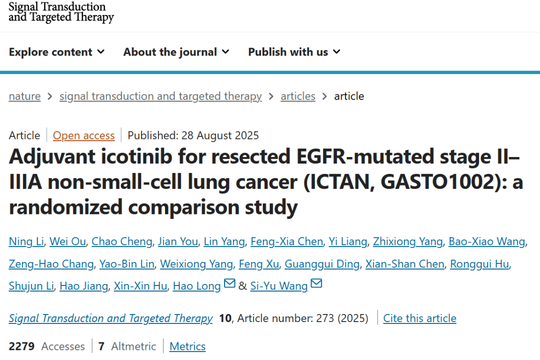Navigate to the articles breadcrumb
The height and width of the screenshot is (360, 540).
pos(298,96)
